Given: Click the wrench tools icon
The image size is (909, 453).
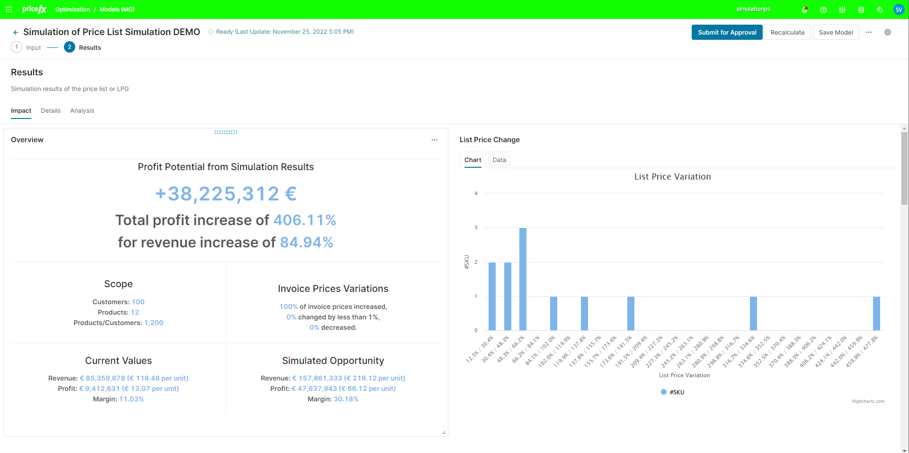Looking at the screenshot, I should [880, 9].
